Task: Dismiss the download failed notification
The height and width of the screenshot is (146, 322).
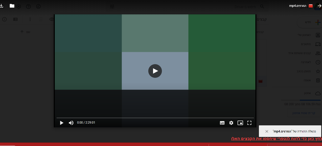Action: [x=267, y=131]
